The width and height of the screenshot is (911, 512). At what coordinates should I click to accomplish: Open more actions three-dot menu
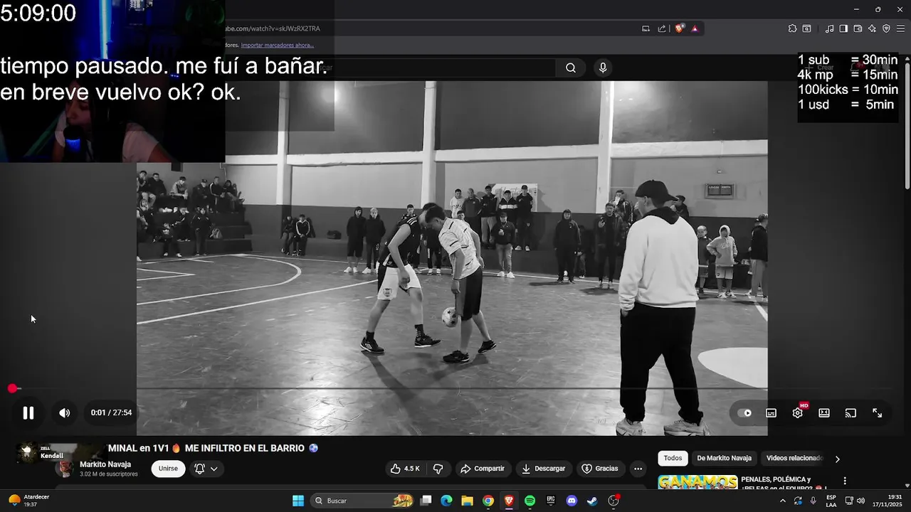(638, 469)
